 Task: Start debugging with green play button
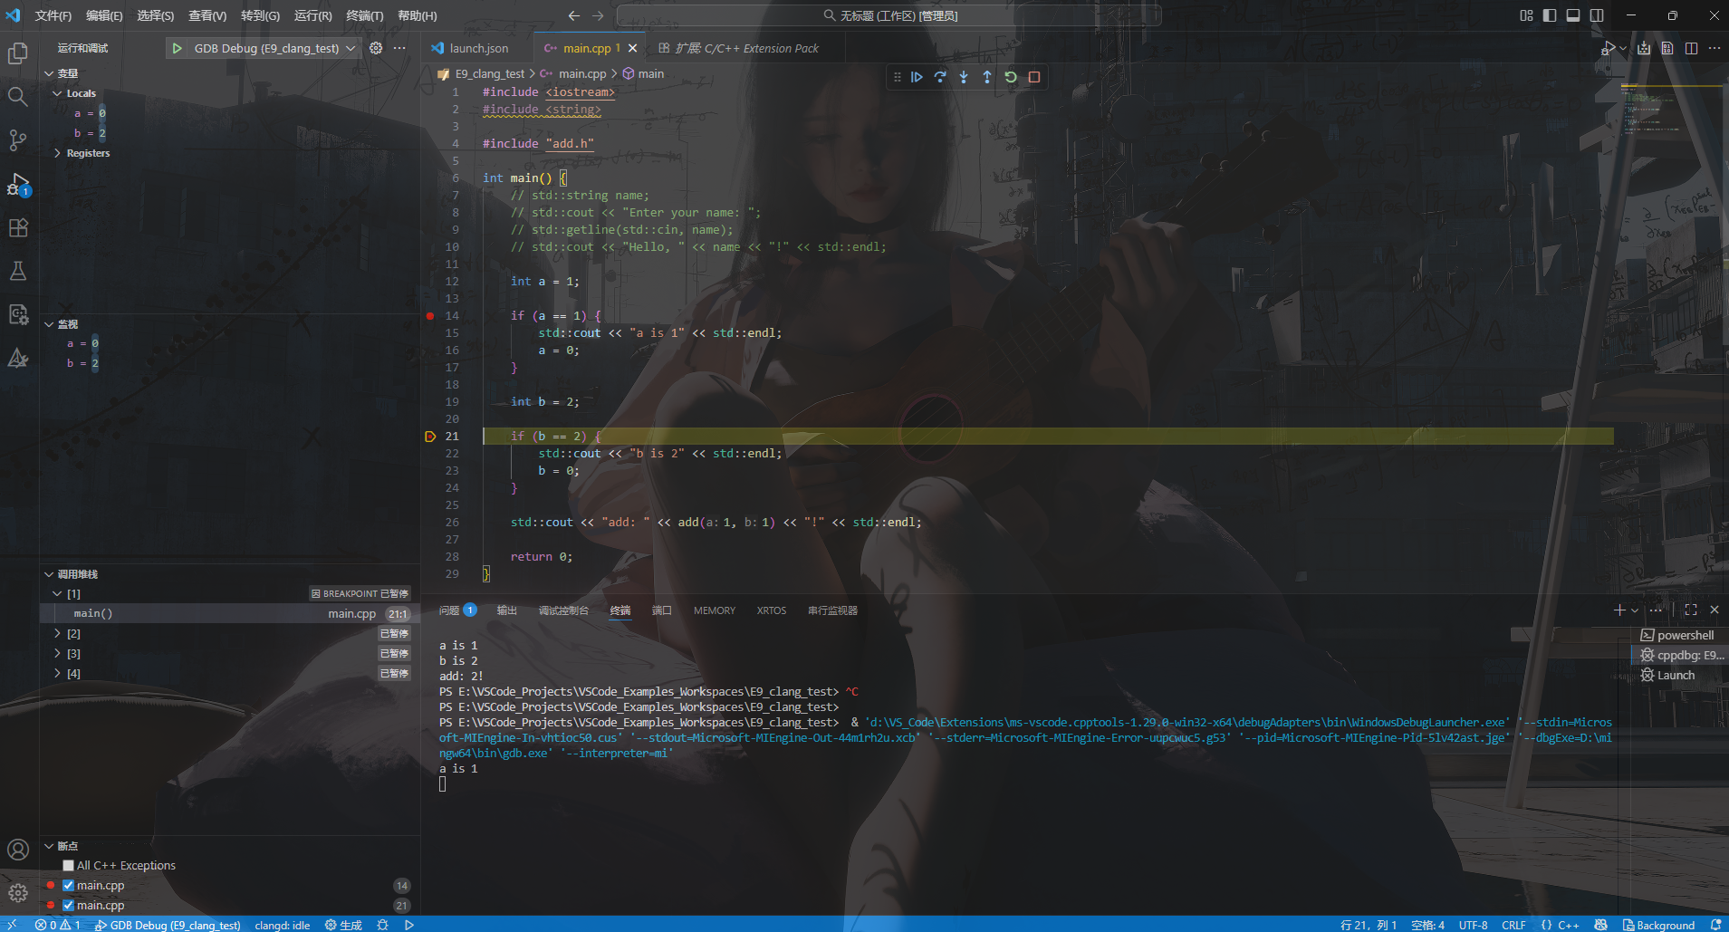(178, 48)
